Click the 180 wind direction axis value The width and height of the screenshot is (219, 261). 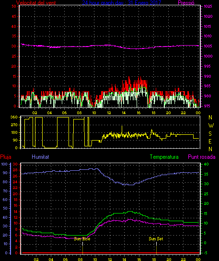click(14, 133)
